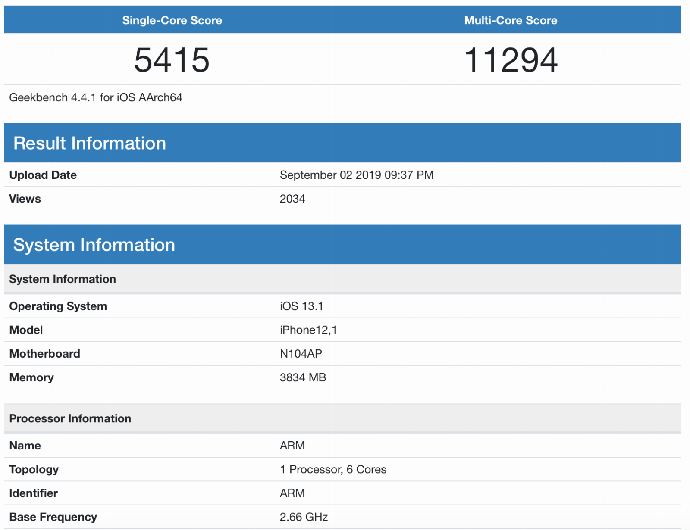This screenshot has width=690, height=530.
Task: Click the Multi-Core Score heading
Action: point(511,20)
